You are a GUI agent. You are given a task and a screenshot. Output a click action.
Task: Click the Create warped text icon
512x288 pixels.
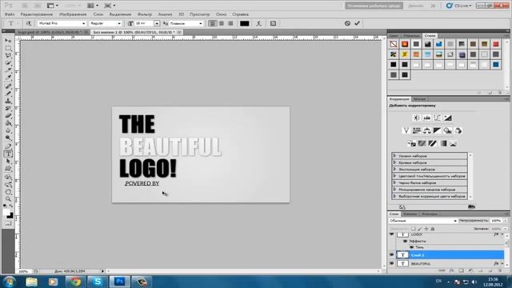[x=258, y=23]
